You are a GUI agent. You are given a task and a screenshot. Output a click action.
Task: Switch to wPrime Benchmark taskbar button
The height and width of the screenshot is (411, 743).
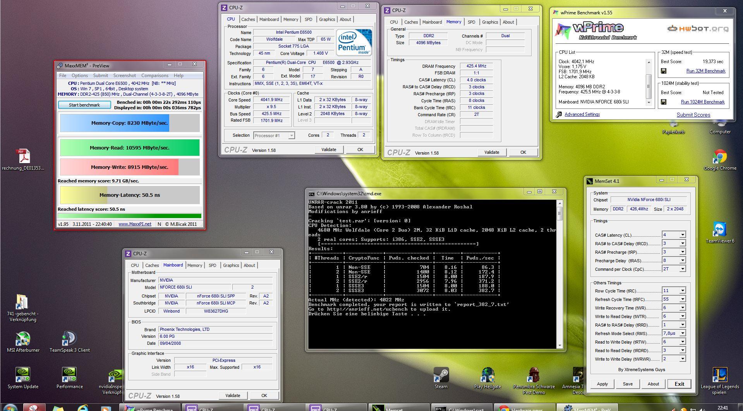tap(150, 408)
